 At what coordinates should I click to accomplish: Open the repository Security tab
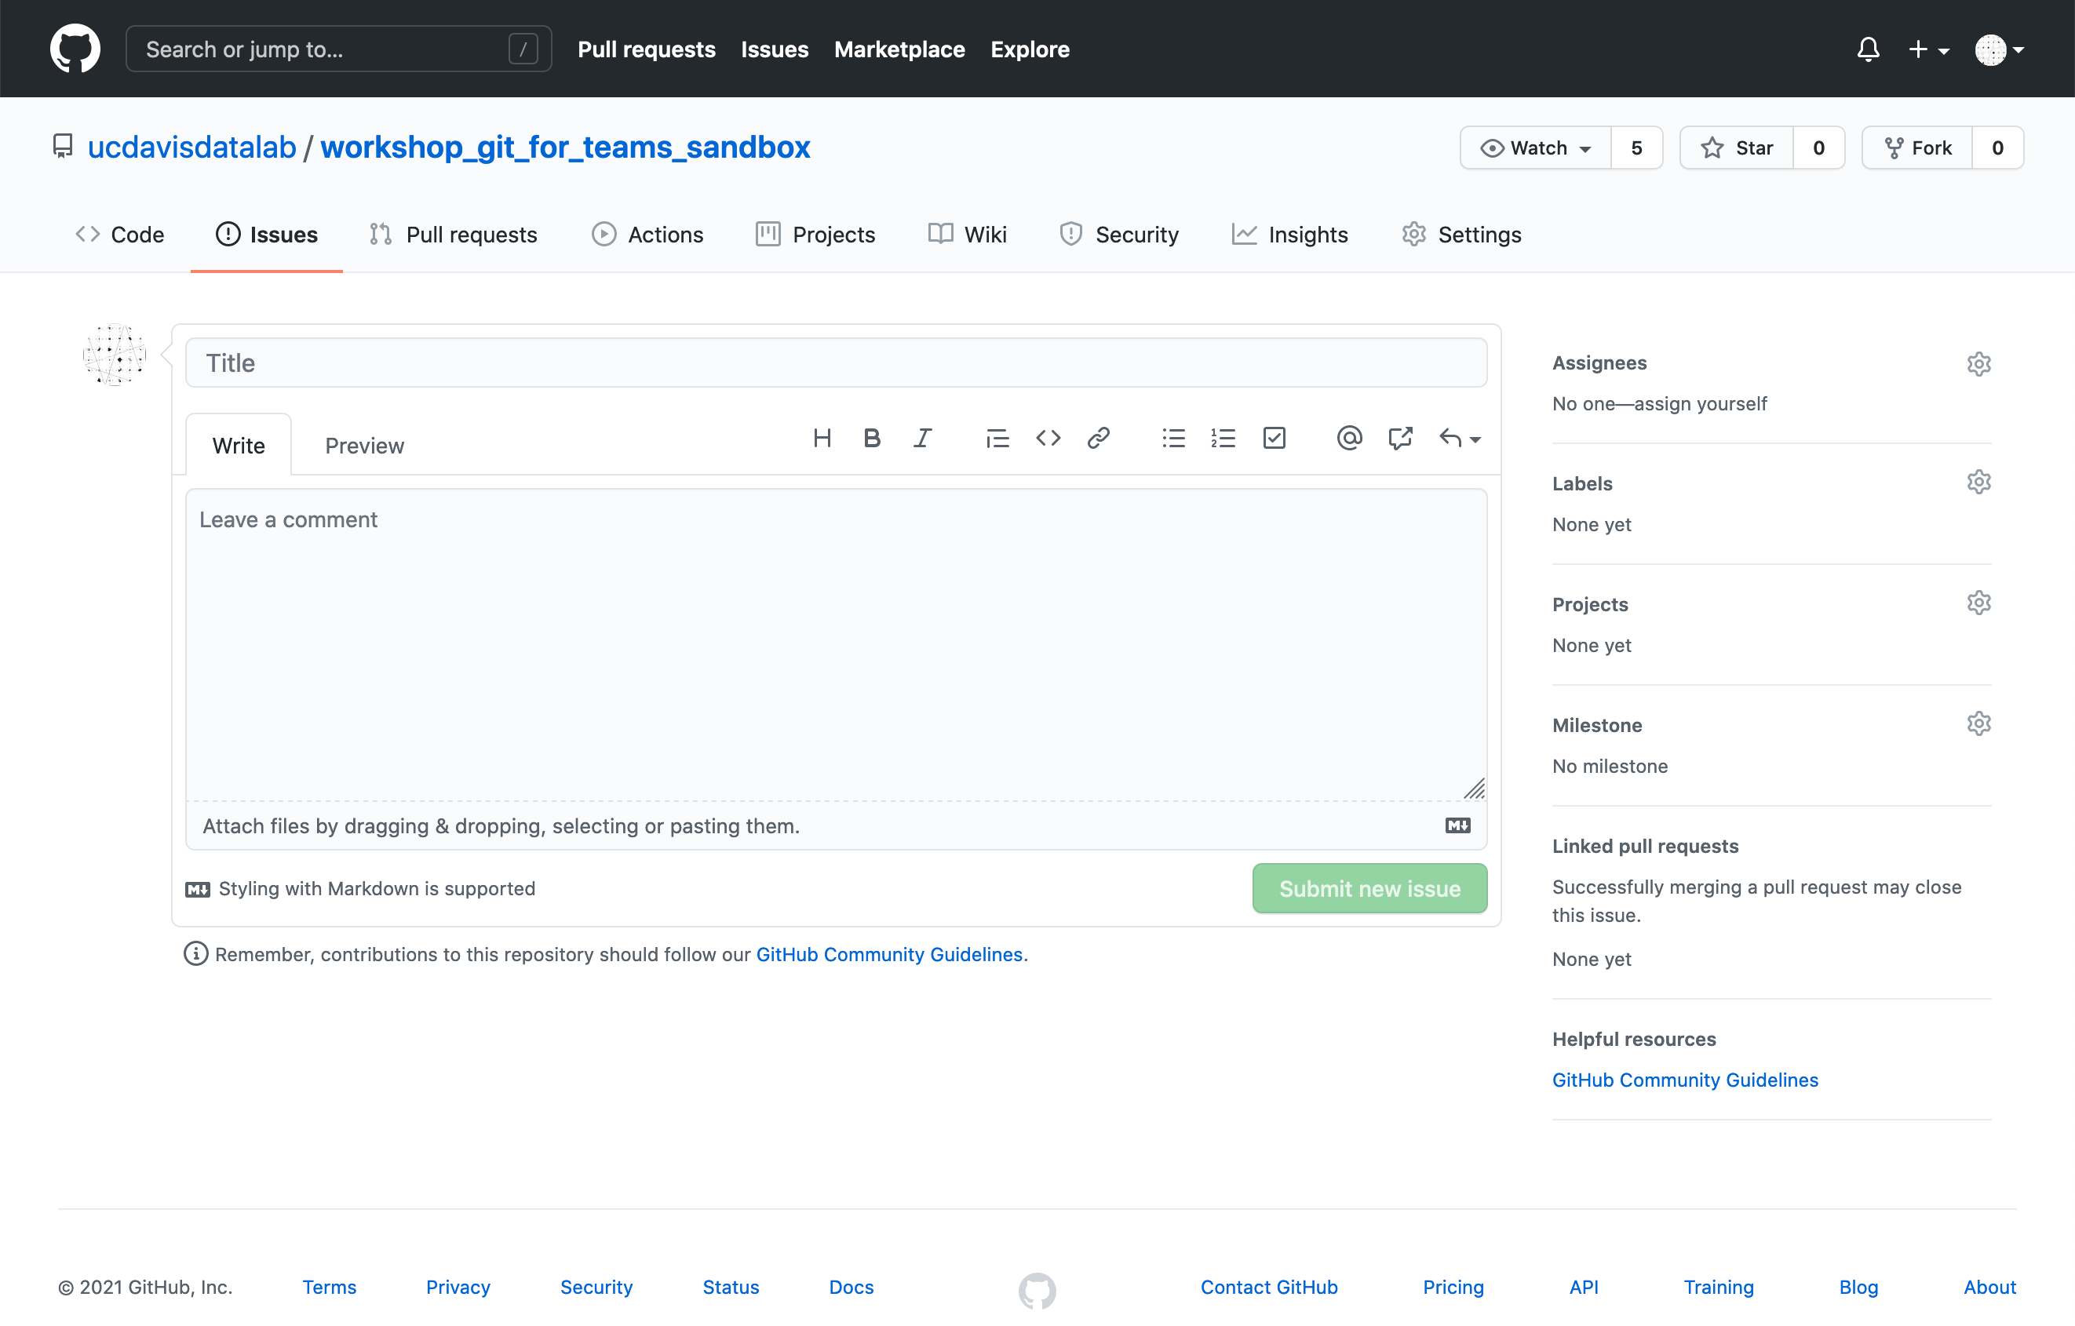(1118, 235)
